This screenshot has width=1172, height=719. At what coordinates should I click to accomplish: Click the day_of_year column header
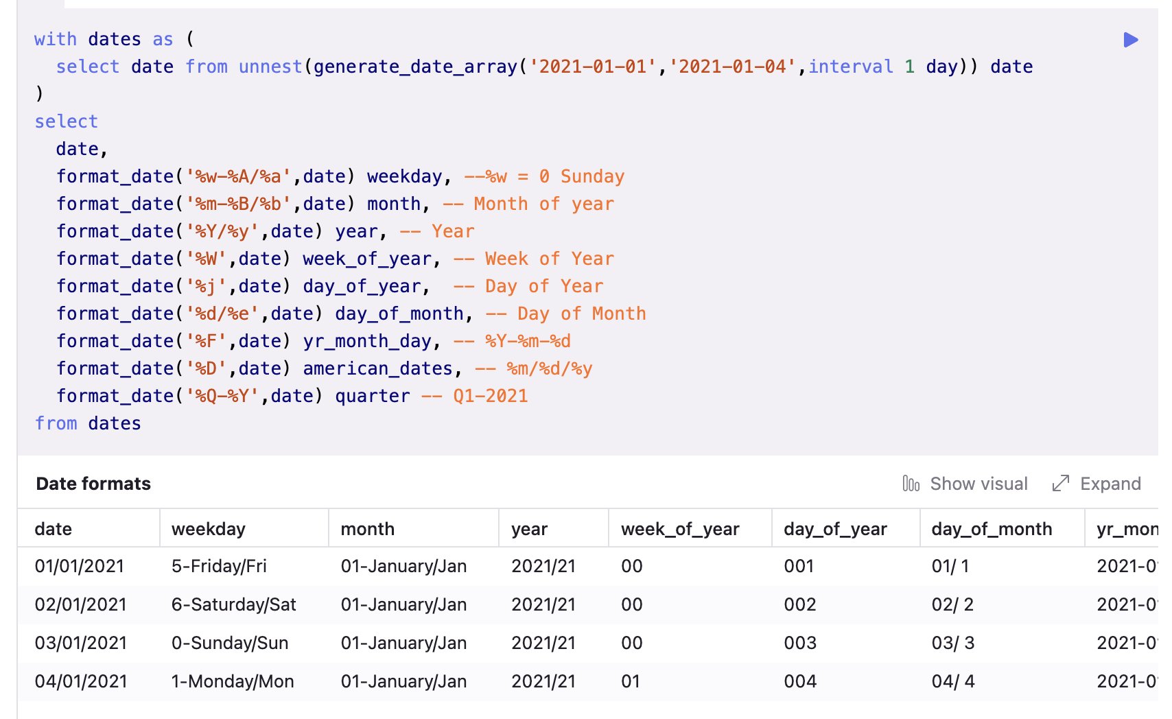834,528
